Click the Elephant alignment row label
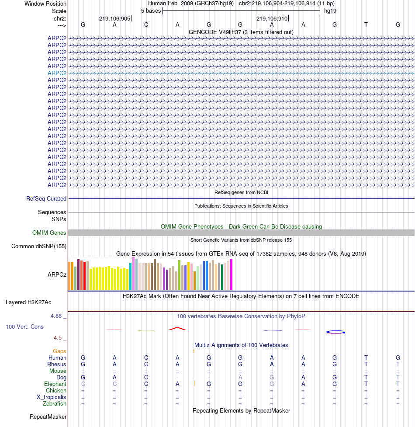Screen dimensions: 415x427 (55, 384)
